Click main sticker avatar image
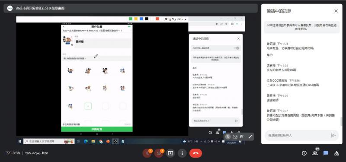 tap(68, 40)
